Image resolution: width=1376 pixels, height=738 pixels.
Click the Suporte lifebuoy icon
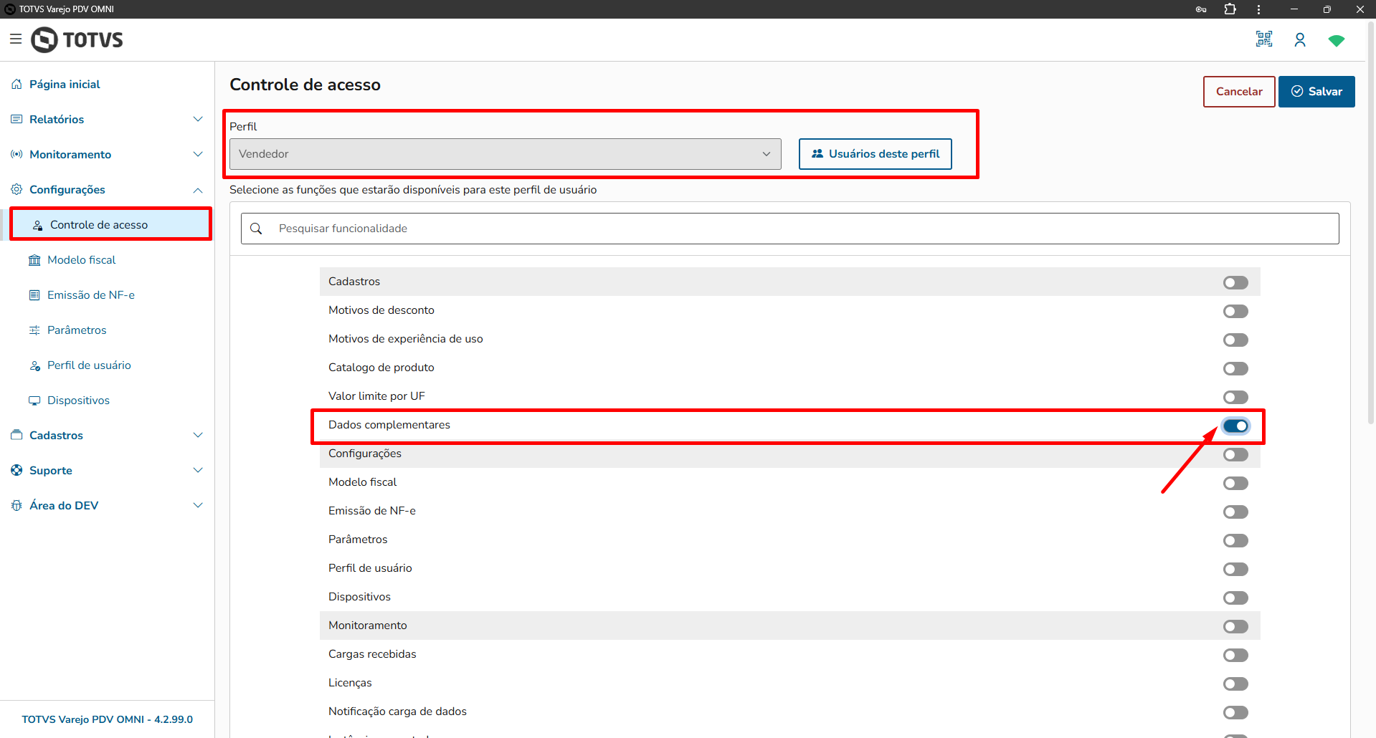click(x=16, y=471)
